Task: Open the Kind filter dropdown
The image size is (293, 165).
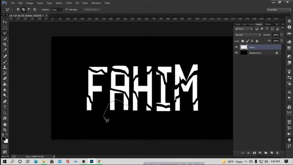Action: point(244,29)
